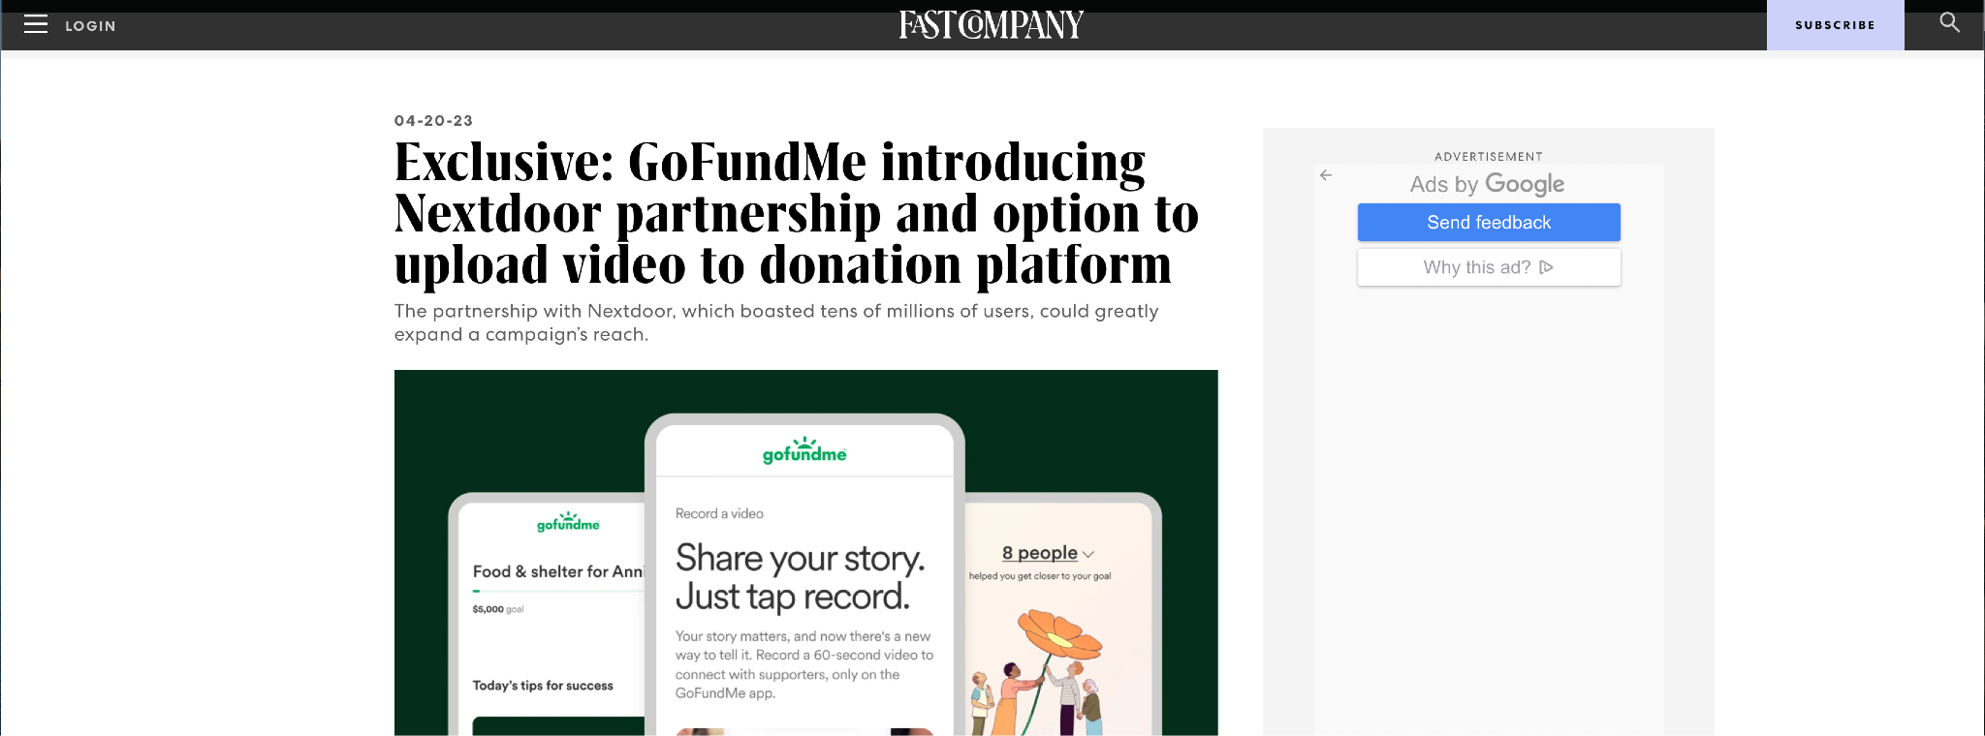1985x736 pixels.
Task: Click Today's tips for success heading
Action: click(x=543, y=686)
